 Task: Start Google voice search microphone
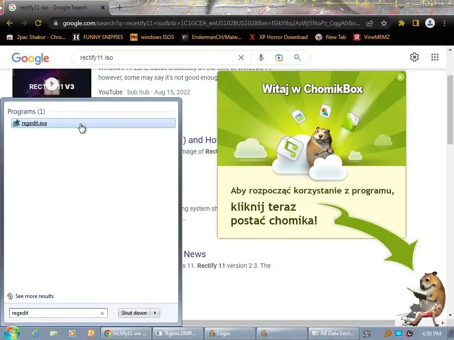(261, 58)
